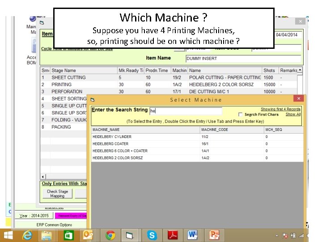
Task: Close the Select Machine dialog
Action: tap(299, 99)
